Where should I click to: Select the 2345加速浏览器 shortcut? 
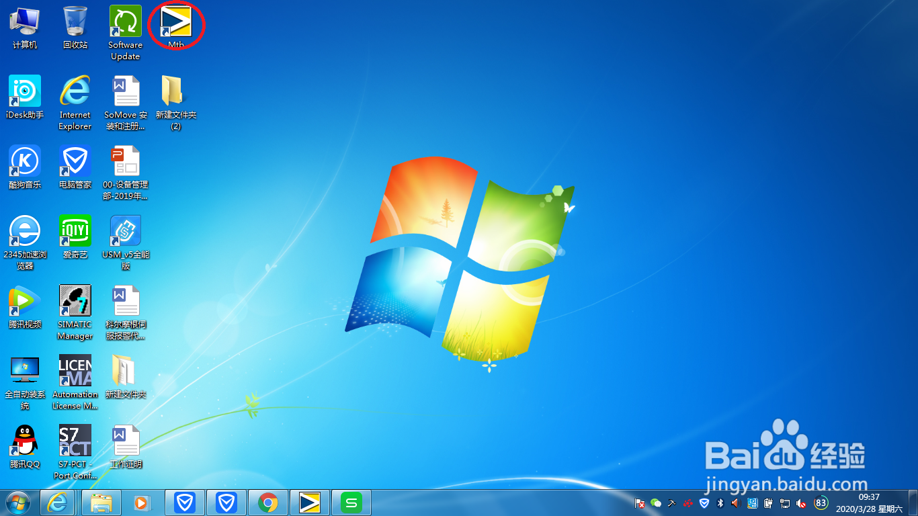click(25, 243)
